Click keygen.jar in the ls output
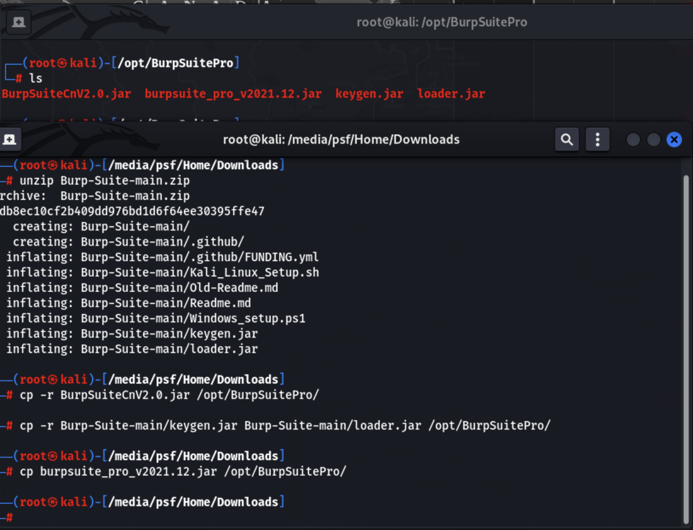Screen dimensions: 693x530 (369, 94)
